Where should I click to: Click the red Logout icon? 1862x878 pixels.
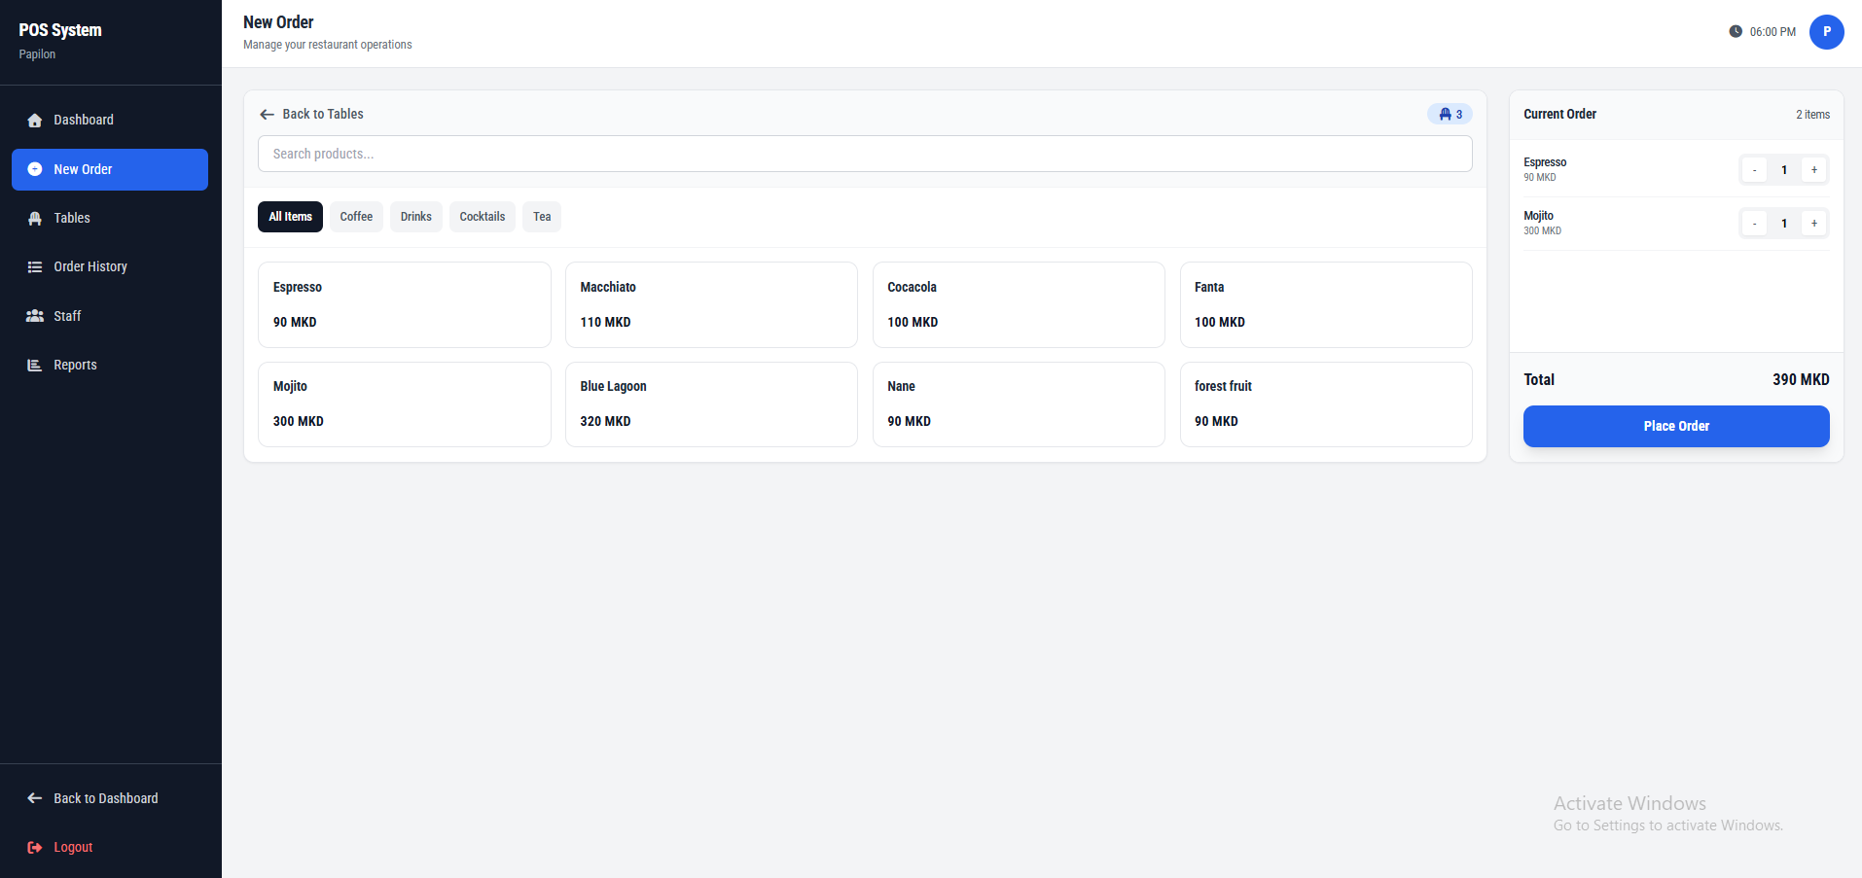(x=35, y=848)
